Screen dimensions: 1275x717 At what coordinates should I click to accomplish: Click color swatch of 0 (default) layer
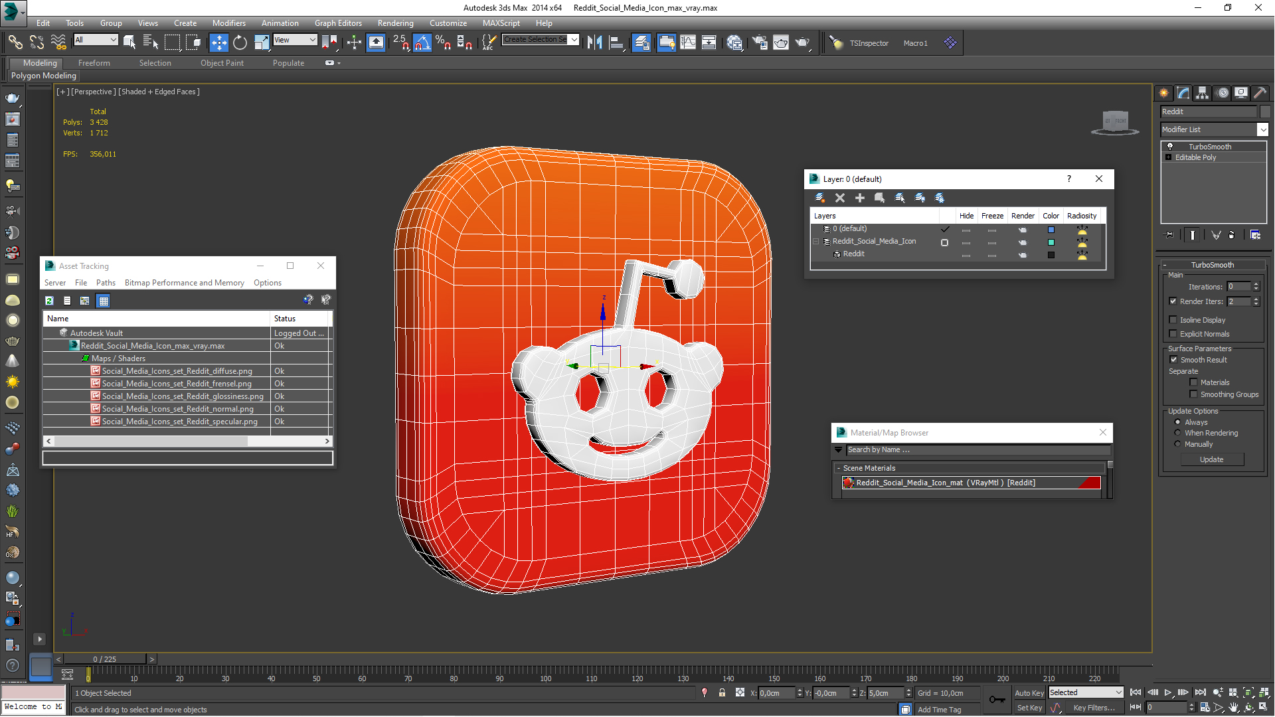pos(1051,230)
